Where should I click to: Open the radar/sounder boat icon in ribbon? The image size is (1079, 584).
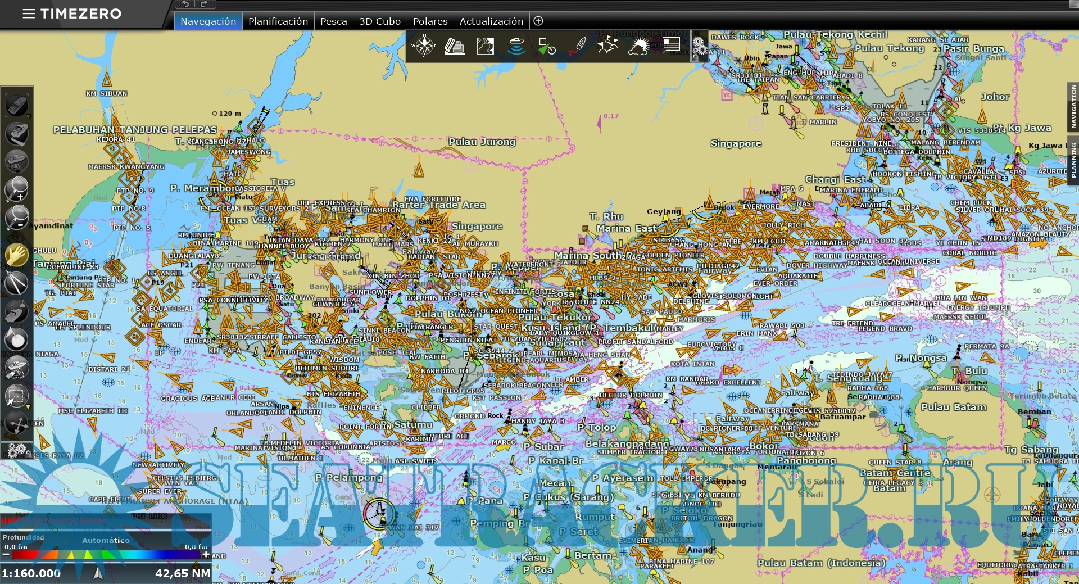coord(516,46)
